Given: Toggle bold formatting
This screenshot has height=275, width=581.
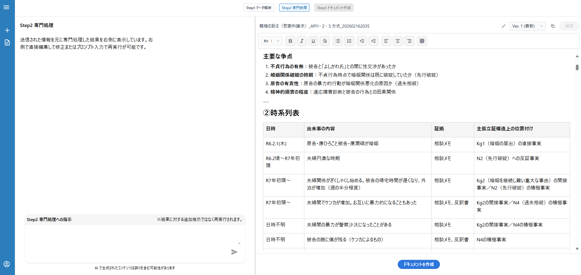Looking at the screenshot, I should click(x=290, y=41).
